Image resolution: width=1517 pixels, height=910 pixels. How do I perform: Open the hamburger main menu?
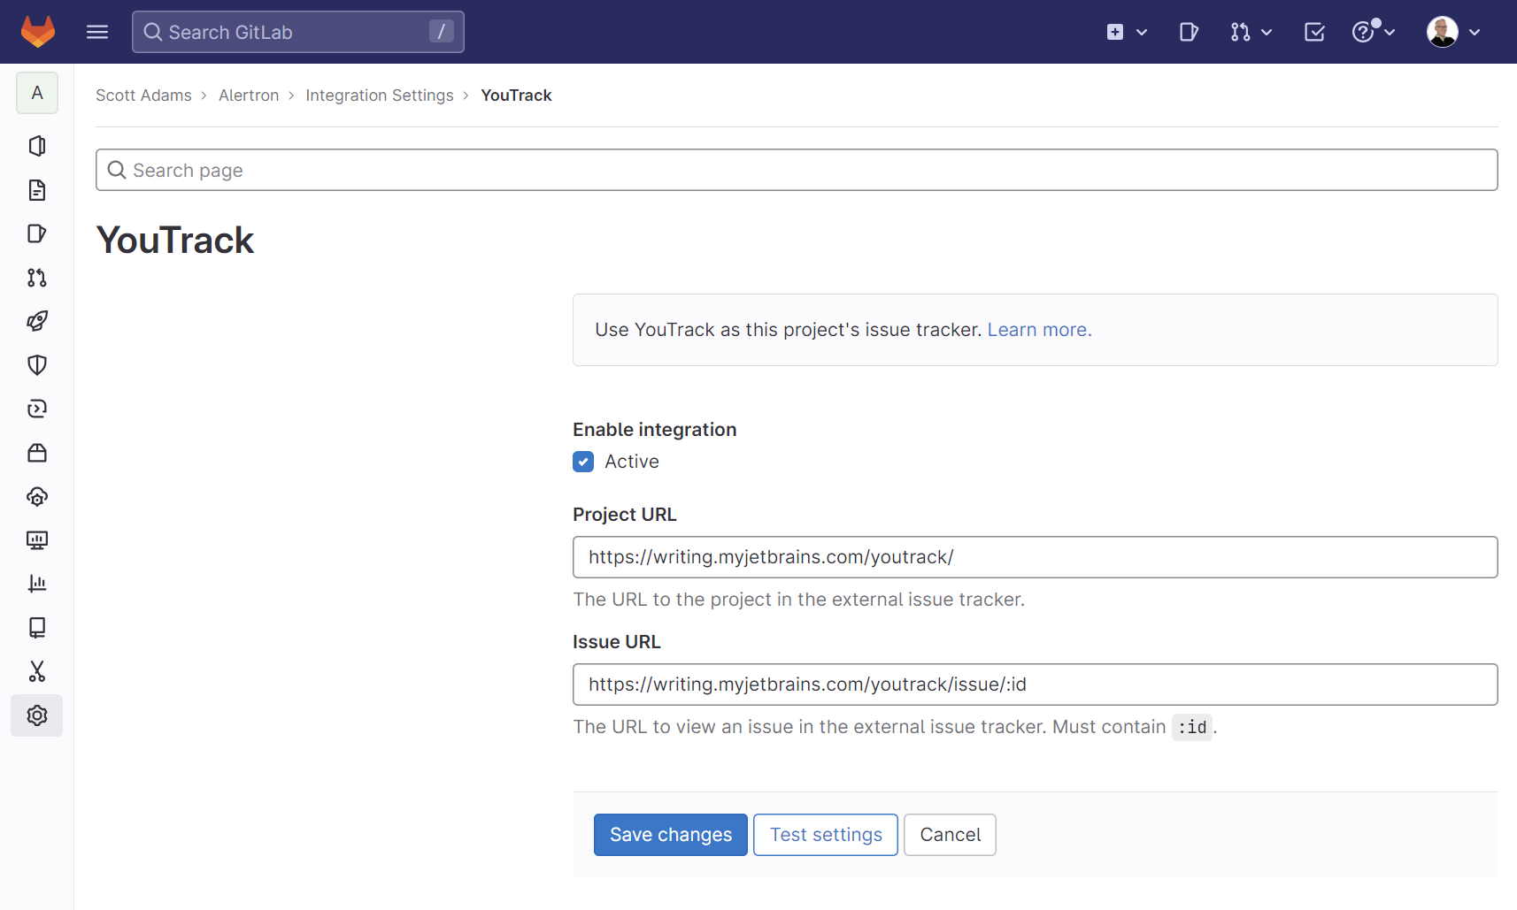(x=97, y=32)
